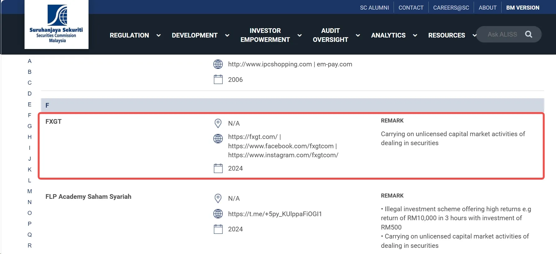Jump to letter G in the index

(x=30, y=126)
